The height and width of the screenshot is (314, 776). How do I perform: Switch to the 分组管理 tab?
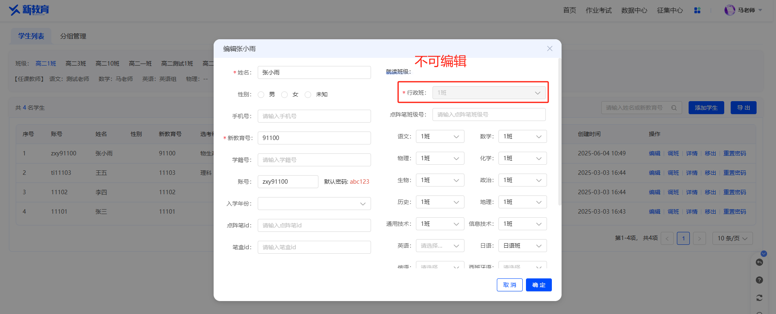click(73, 36)
